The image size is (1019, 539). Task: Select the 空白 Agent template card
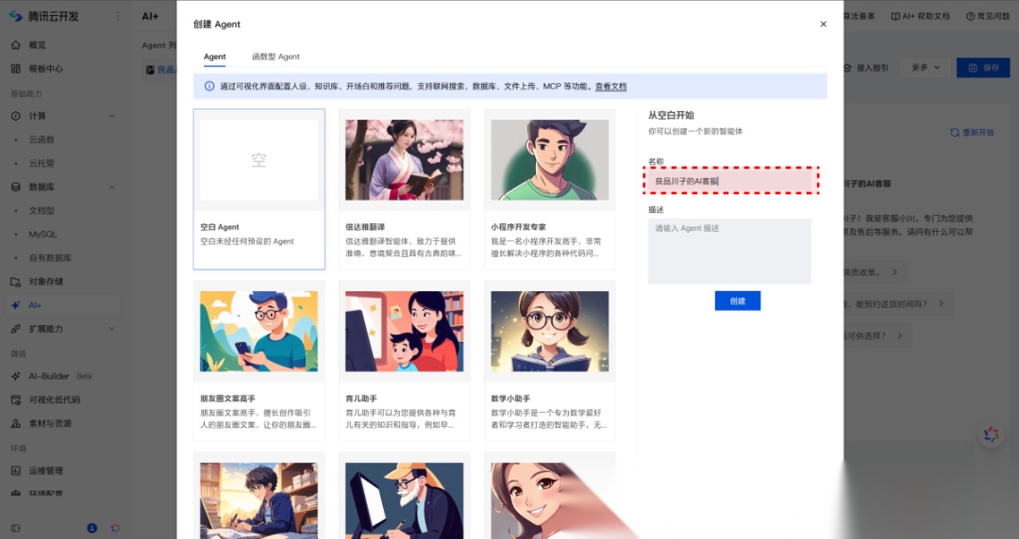[x=259, y=189]
